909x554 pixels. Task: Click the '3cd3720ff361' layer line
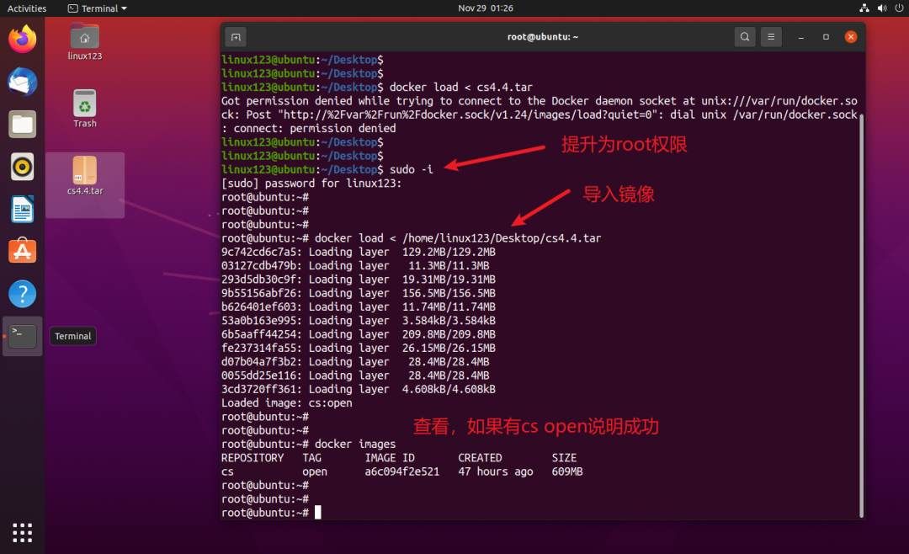pos(359,389)
